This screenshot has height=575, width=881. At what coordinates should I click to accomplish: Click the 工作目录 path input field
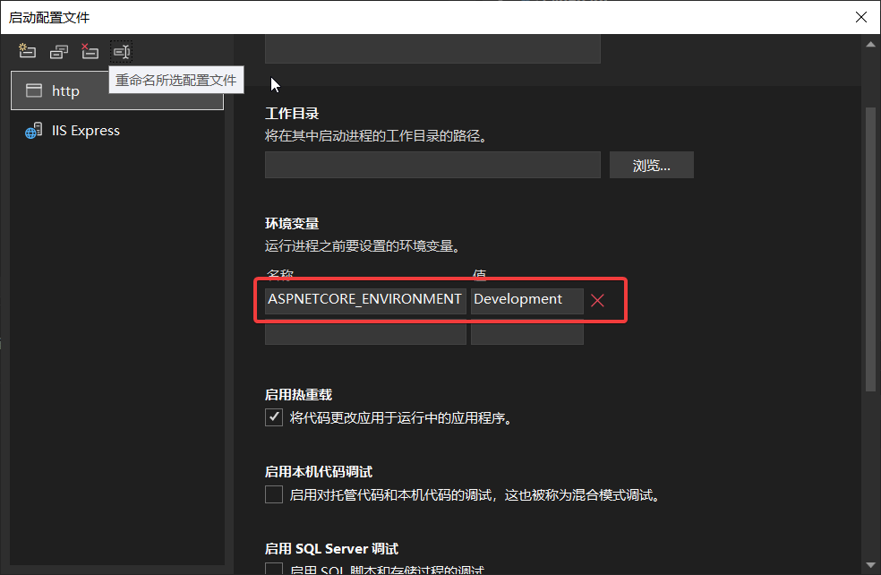coord(432,165)
